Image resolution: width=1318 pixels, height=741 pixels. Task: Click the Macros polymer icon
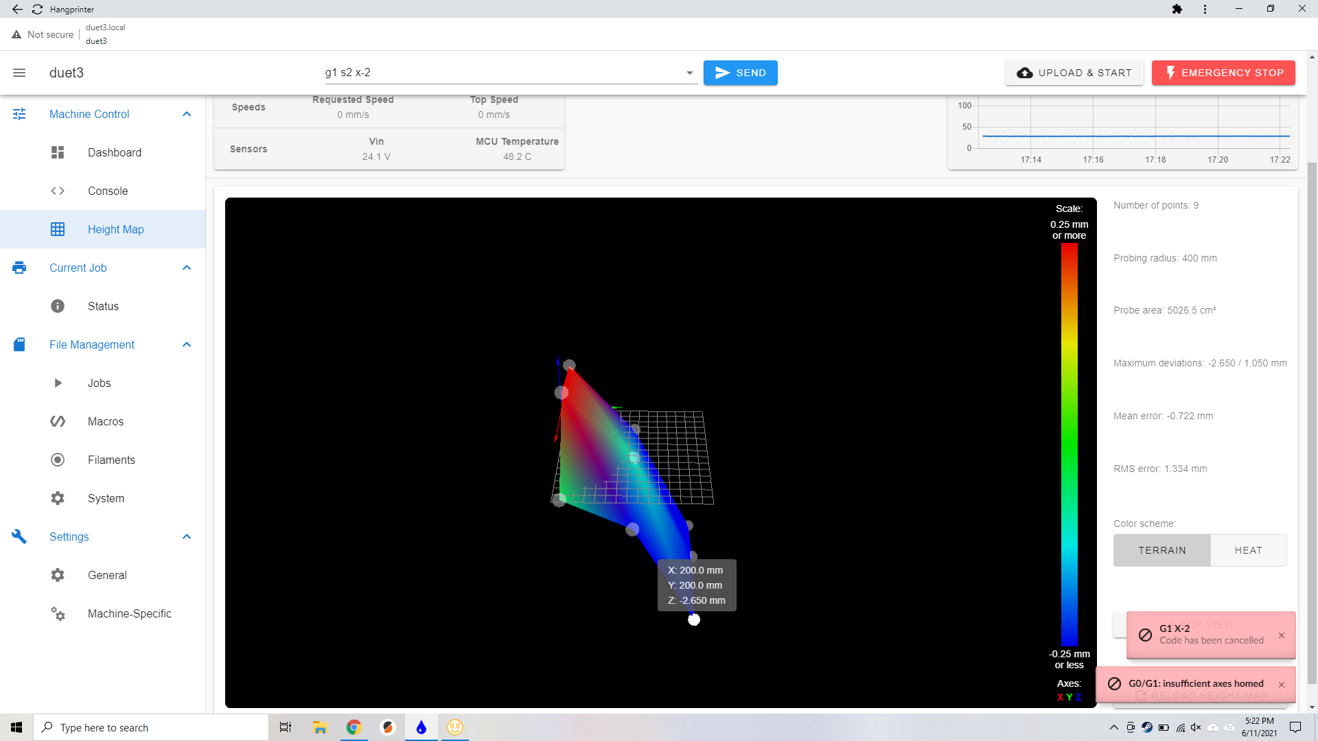click(58, 421)
